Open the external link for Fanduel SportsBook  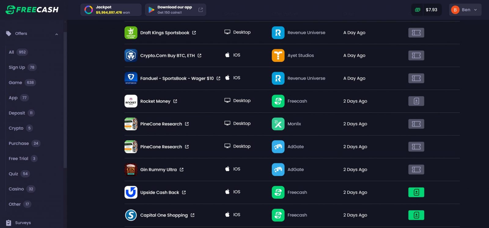tap(219, 78)
